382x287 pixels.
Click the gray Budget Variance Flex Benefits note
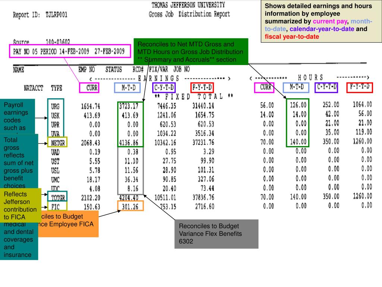point(216,234)
